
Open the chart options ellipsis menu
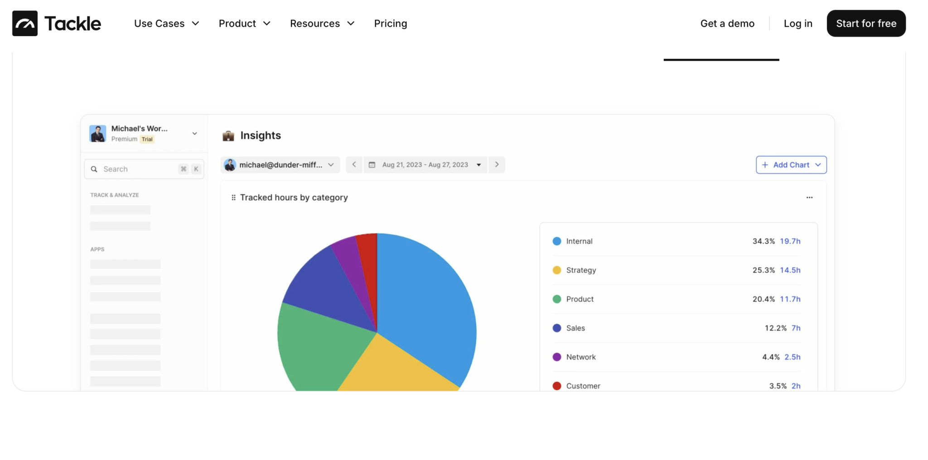[810, 197]
